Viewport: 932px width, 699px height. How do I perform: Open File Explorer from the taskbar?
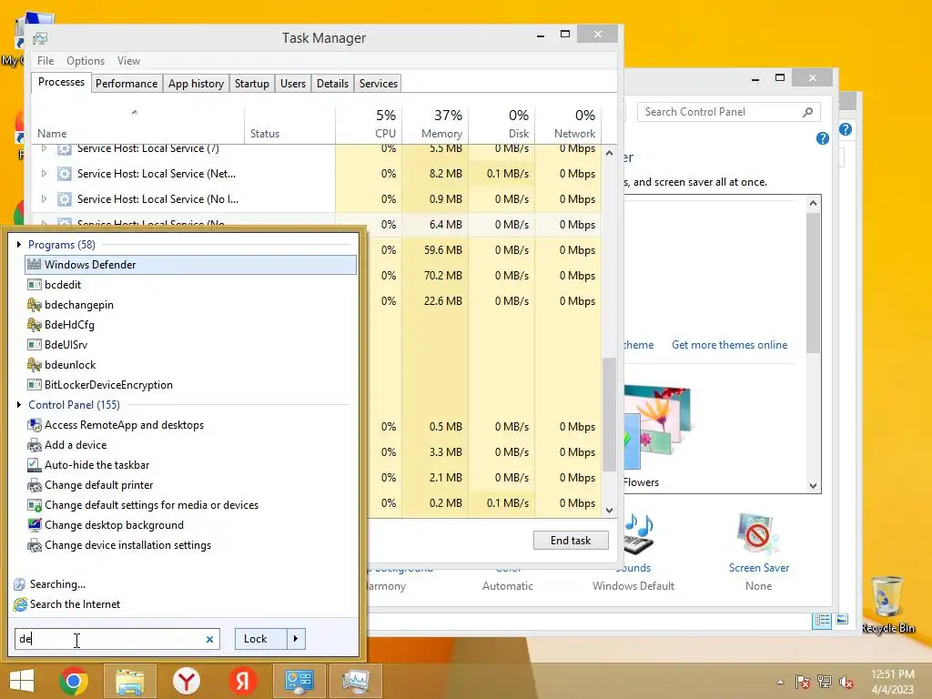click(130, 681)
